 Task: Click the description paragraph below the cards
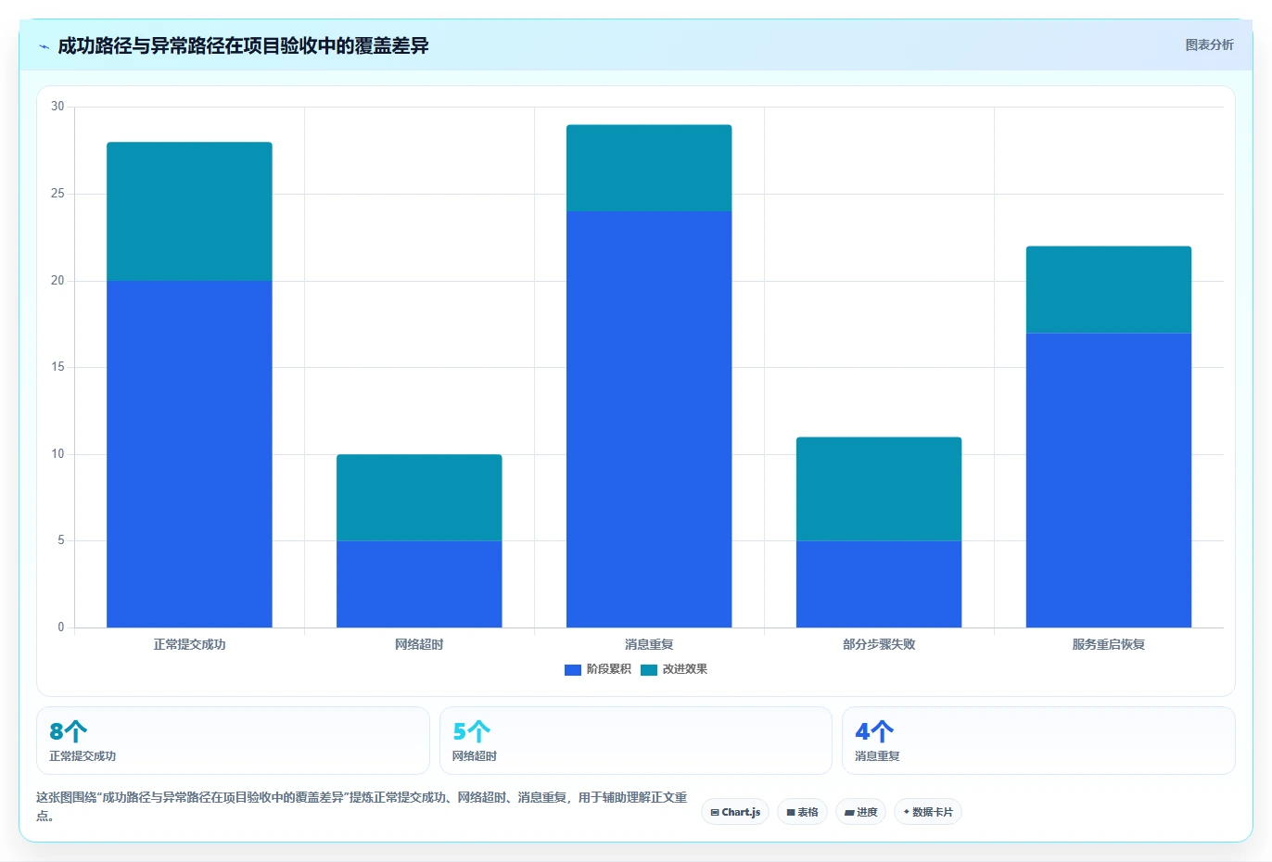tap(363, 806)
